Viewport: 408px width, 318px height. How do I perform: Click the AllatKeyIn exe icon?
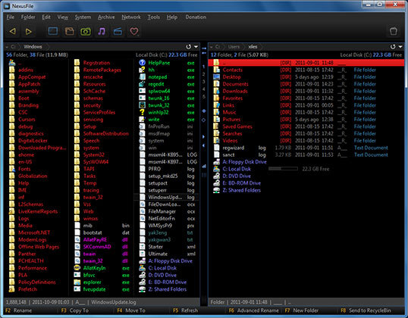point(77,267)
